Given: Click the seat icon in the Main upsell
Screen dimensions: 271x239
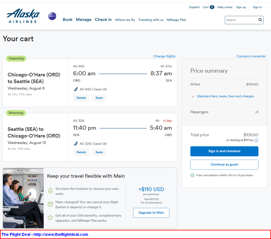Looking at the screenshot, I should 50,190.
